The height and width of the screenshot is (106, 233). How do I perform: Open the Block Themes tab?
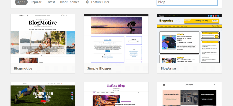point(70,2)
